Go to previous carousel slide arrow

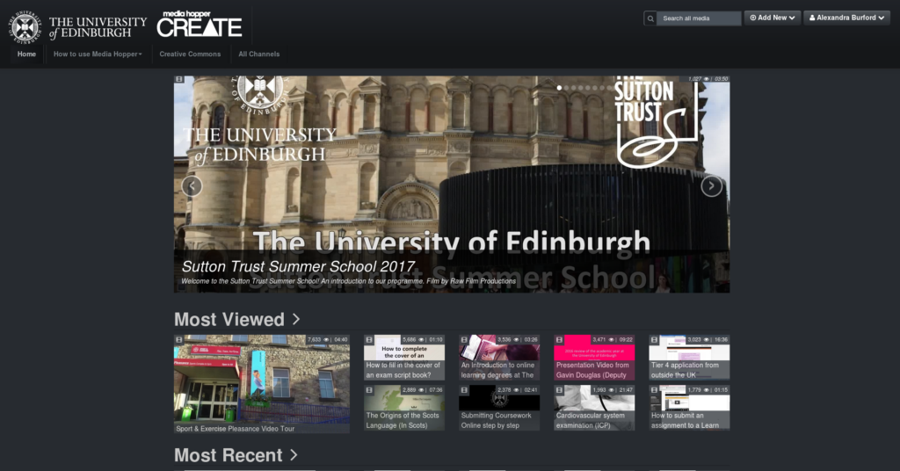192,186
